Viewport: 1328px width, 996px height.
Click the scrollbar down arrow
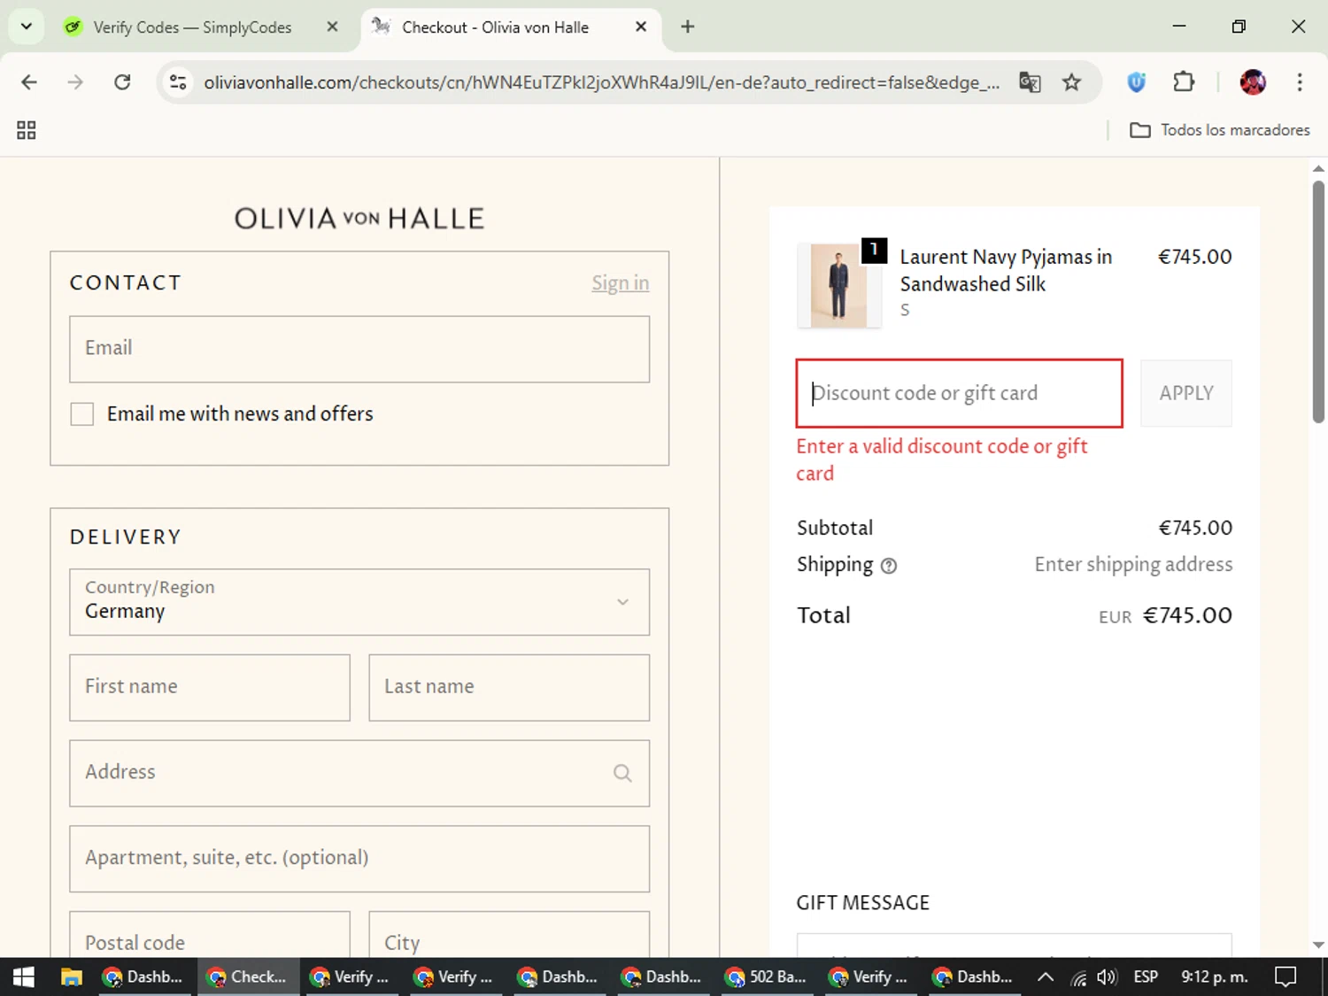click(x=1318, y=946)
